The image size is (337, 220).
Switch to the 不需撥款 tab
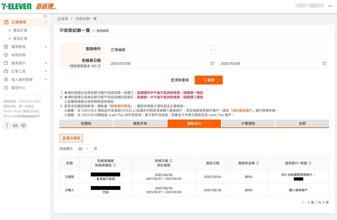click(248, 123)
